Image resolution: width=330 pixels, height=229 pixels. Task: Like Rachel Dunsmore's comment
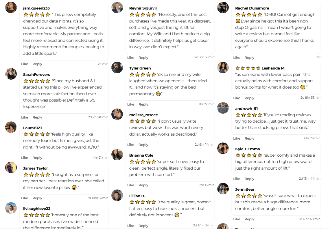tap(237, 58)
